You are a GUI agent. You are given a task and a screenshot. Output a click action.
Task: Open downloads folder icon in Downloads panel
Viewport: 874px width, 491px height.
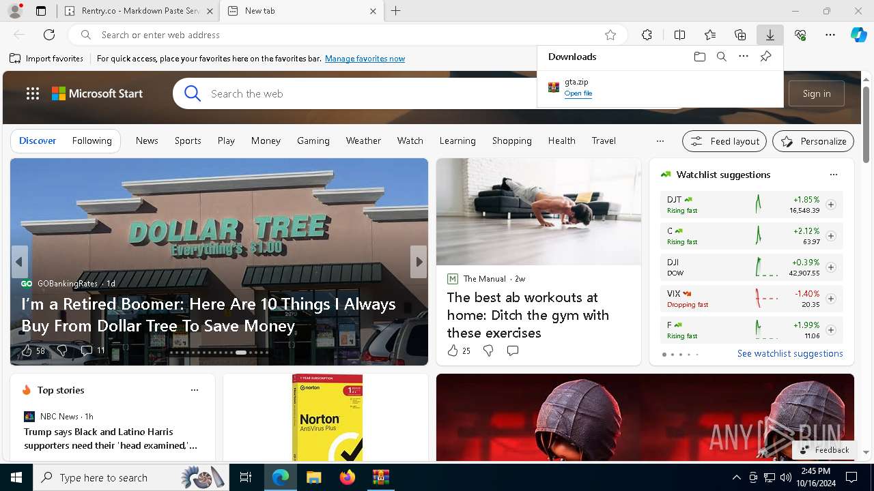pyautogui.click(x=700, y=57)
